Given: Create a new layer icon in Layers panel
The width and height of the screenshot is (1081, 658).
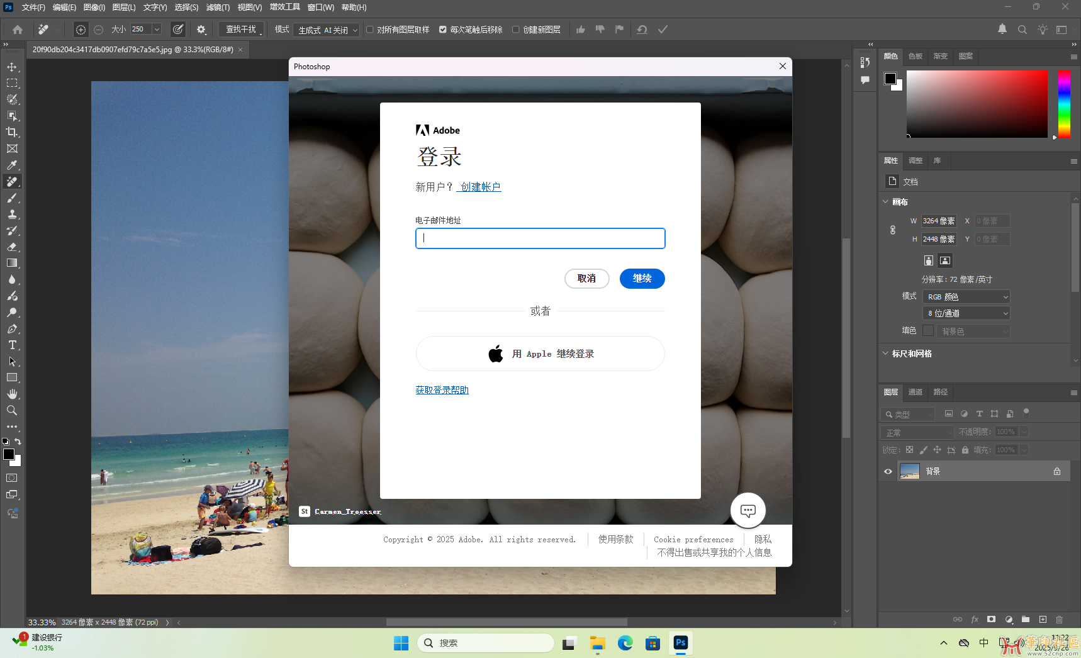Looking at the screenshot, I should pyautogui.click(x=1043, y=620).
